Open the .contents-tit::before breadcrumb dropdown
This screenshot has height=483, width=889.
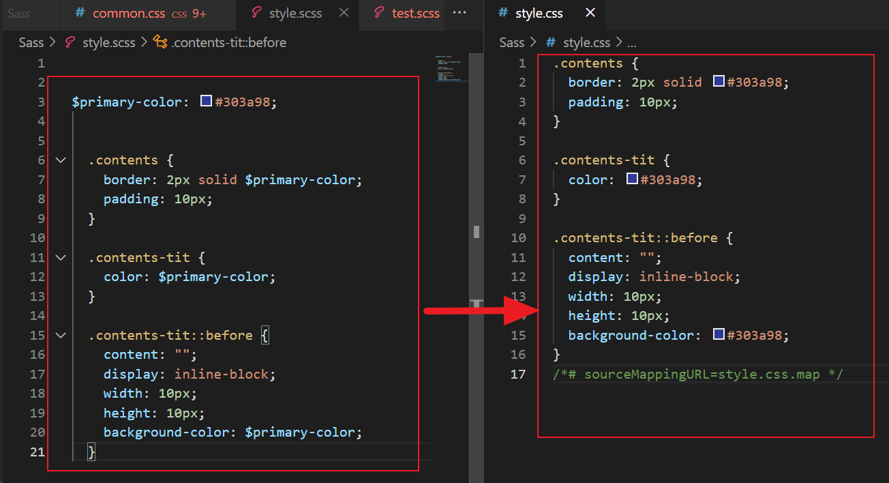(x=228, y=42)
